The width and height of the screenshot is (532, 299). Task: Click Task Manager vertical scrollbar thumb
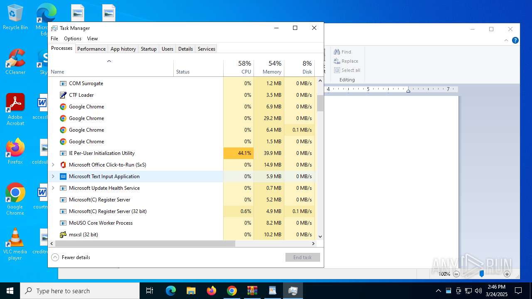[x=320, y=103]
